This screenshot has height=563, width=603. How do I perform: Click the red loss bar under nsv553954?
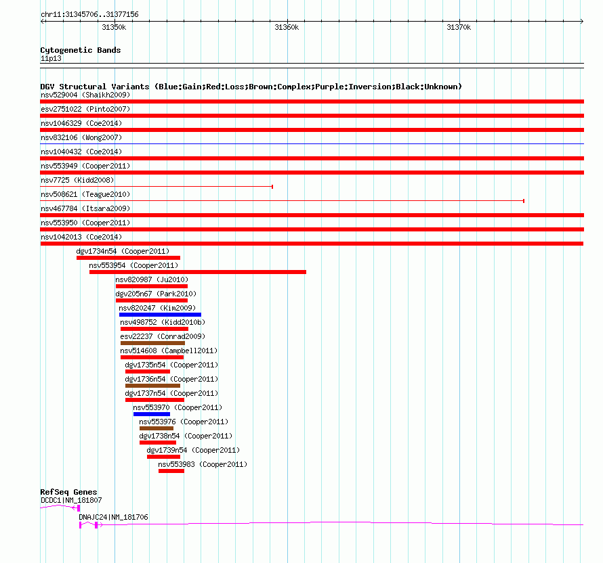click(x=198, y=272)
